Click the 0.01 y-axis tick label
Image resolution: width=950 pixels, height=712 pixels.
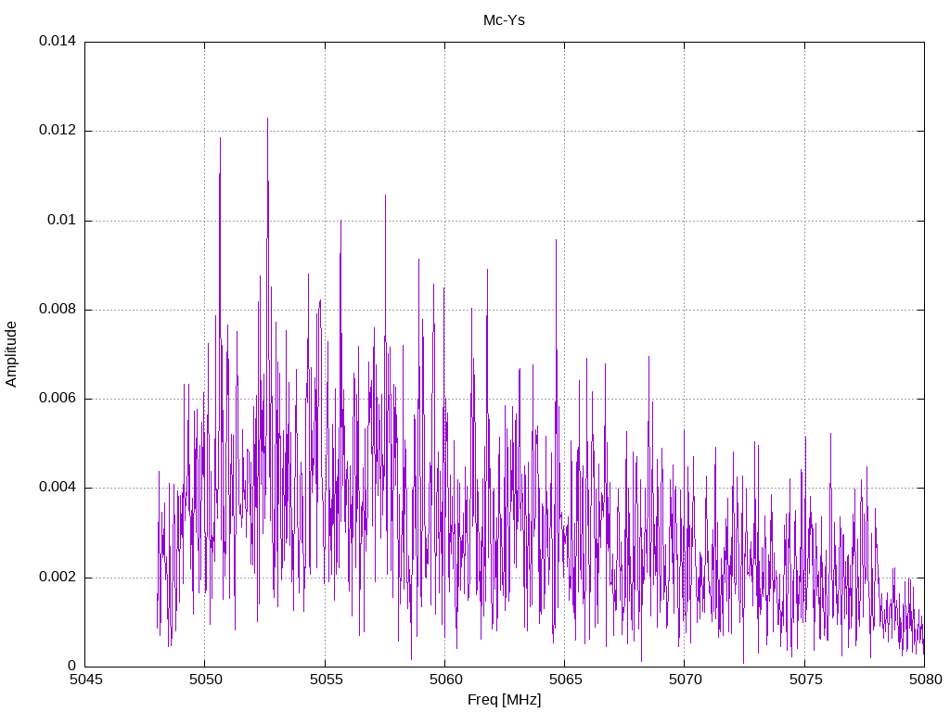tap(62, 220)
